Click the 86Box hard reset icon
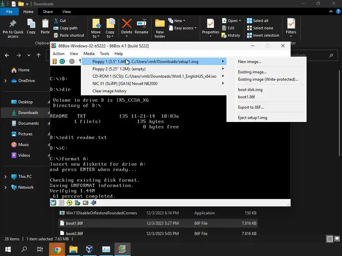 tap(62, 61)
